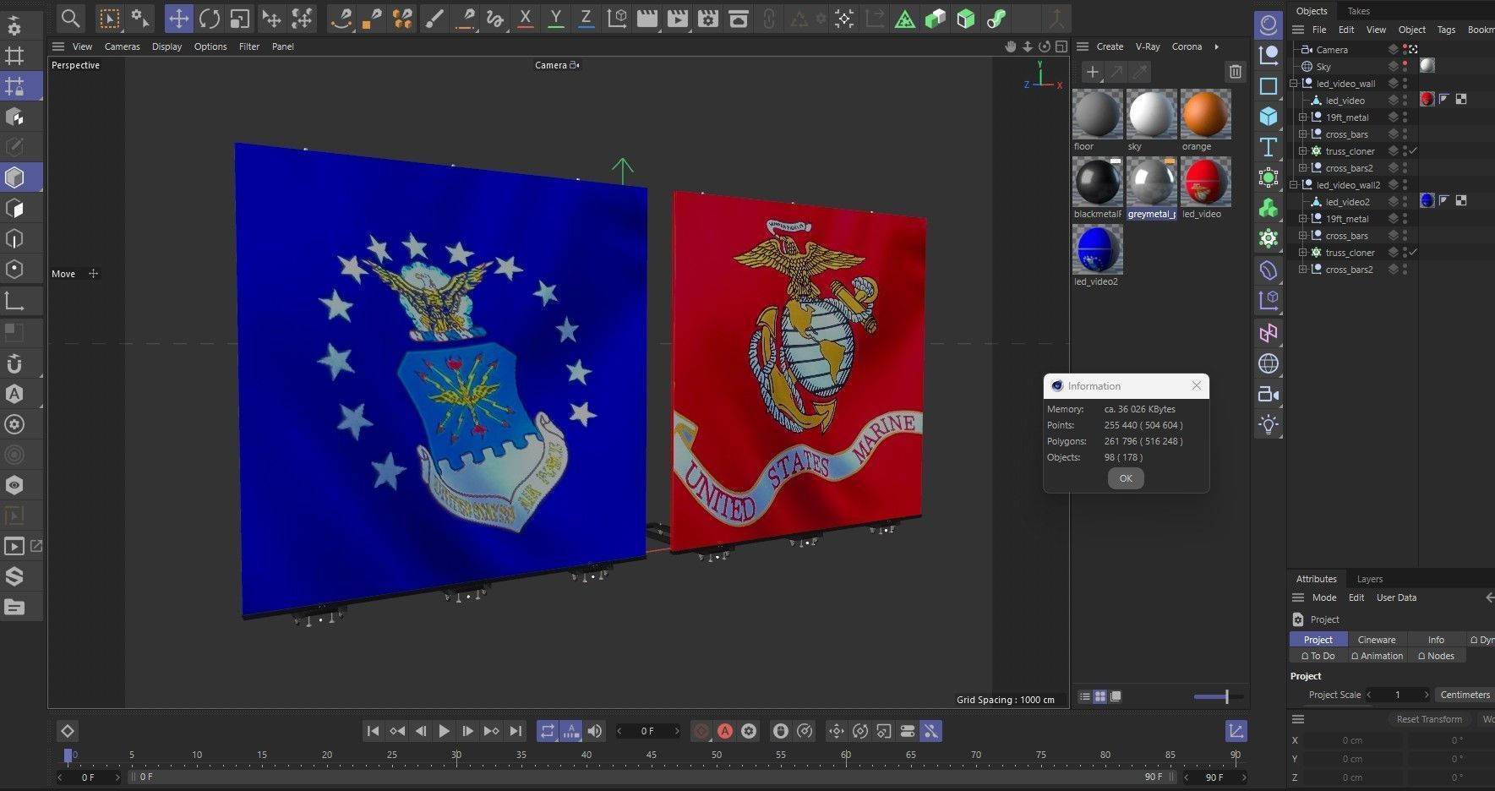The height and width of the screenshot is (791, 1495).
Task: Toggle X axis lock
Action: [525, 19]
